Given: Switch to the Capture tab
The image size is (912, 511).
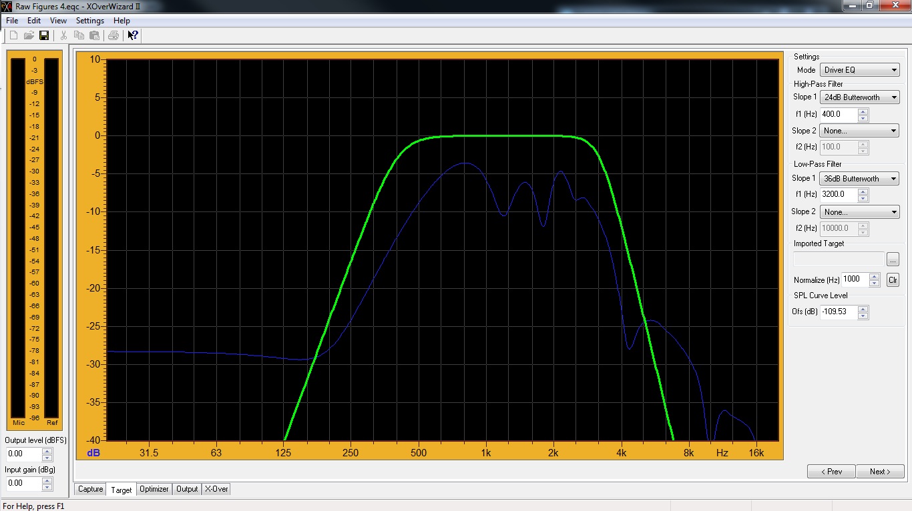Looking at the screenshot, I should 90,489.
